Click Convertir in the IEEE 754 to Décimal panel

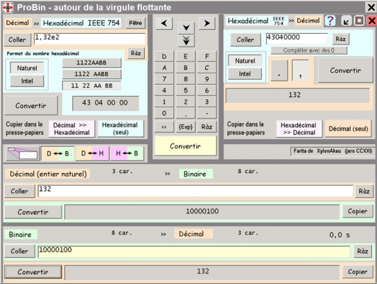tap(345, 71)
